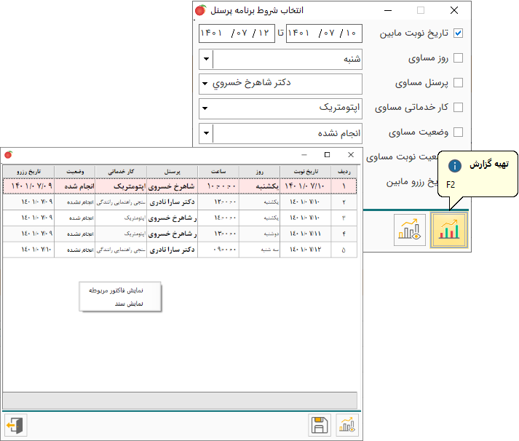Open the اپتومتریک service dropdown
The height and width of the screenshot is (441, 519).
coord(206,108)
